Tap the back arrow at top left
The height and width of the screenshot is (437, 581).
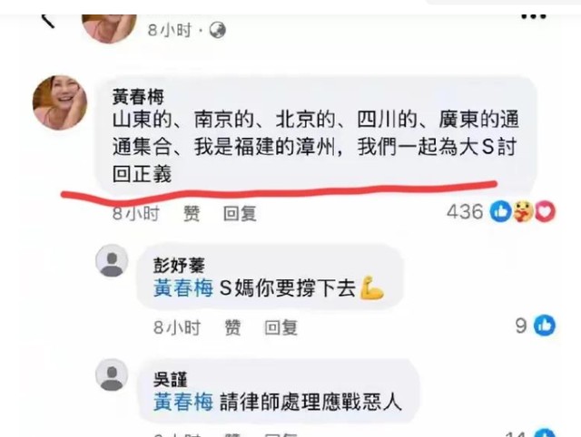click(x=47, y=21)
